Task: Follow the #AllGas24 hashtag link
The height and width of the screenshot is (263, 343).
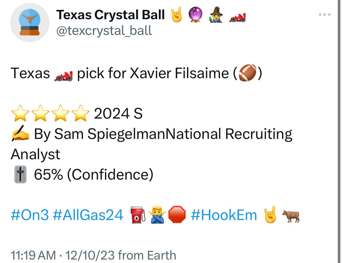Action: 88,215
